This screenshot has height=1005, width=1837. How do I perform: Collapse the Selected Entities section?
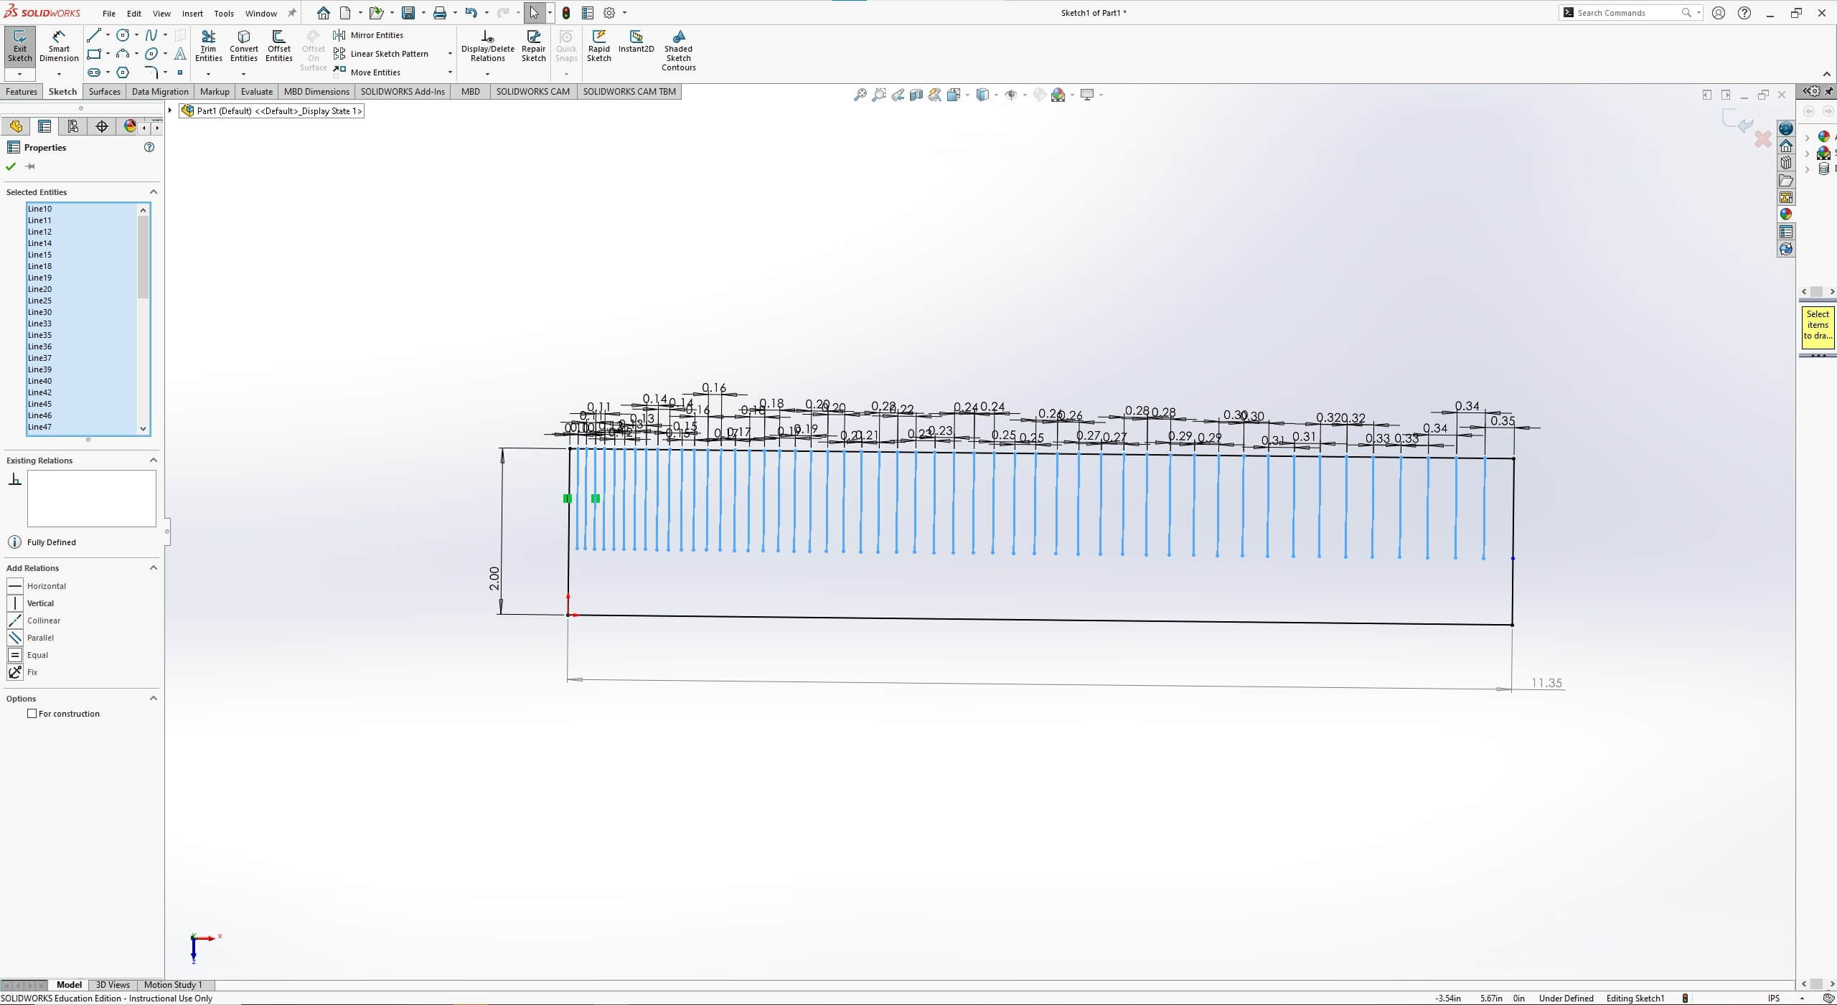point(153,192)
